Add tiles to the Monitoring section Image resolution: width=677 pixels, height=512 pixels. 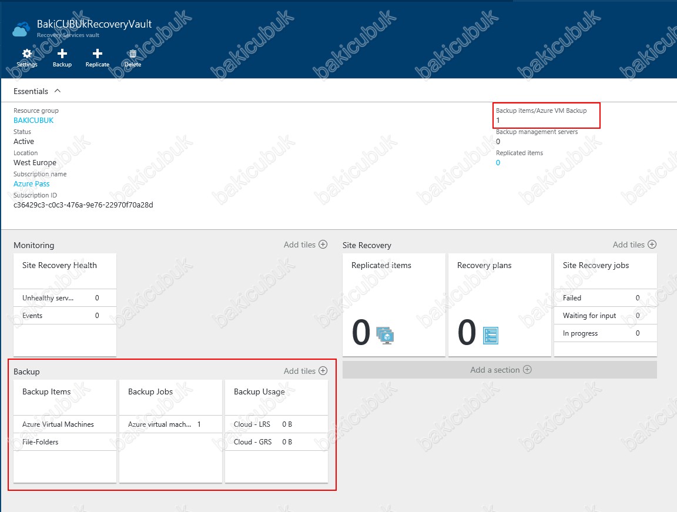pyautogui.click(x=305, y=245)
